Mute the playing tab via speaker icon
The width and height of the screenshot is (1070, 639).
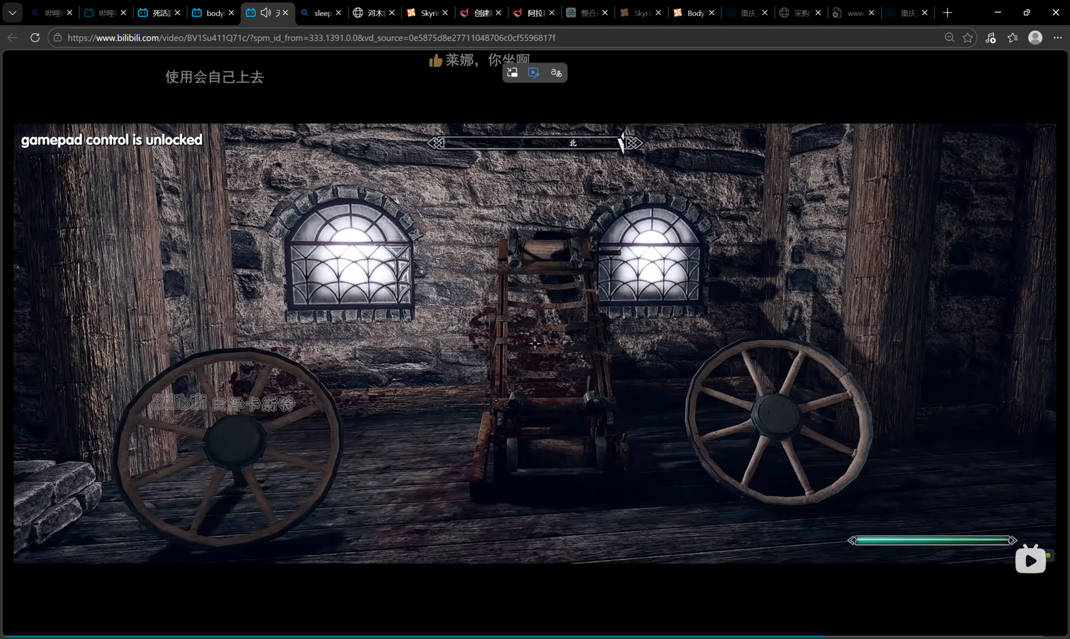pyautogui.click(x=266, y=12)
